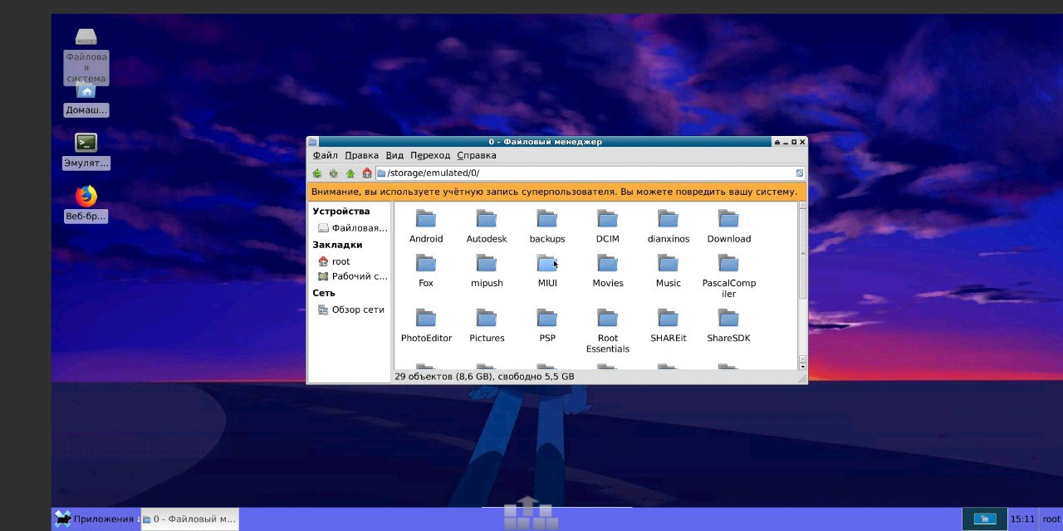
Task: Click the Forward arrow in toolbar
Action: (334, 173)
